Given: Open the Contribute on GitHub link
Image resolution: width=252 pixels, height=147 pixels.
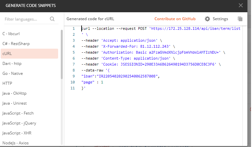Looking at the screenshot, I should pyautogui.click(x=175, y=19).
